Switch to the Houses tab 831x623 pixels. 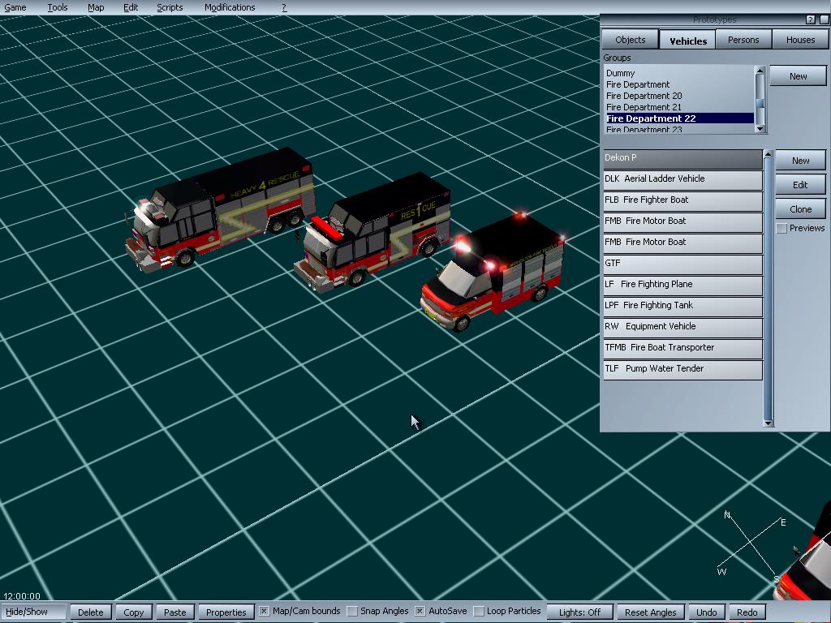(x=800, y=40)
